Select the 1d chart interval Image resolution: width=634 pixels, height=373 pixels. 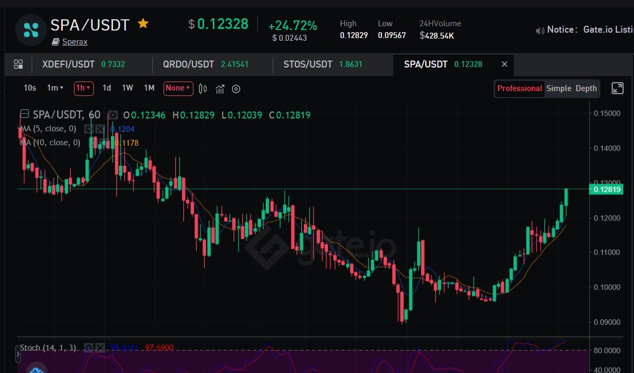click(107, 88)
